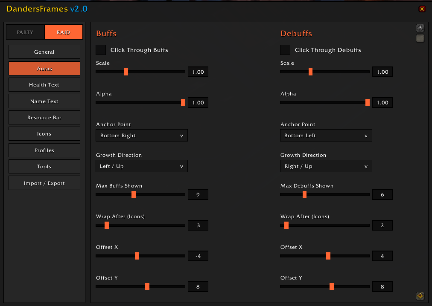Image resolution: width=432 pixels, height=306 pixels.
Task: Click the gold scroll down arrow button
Action: coord(420,296)
